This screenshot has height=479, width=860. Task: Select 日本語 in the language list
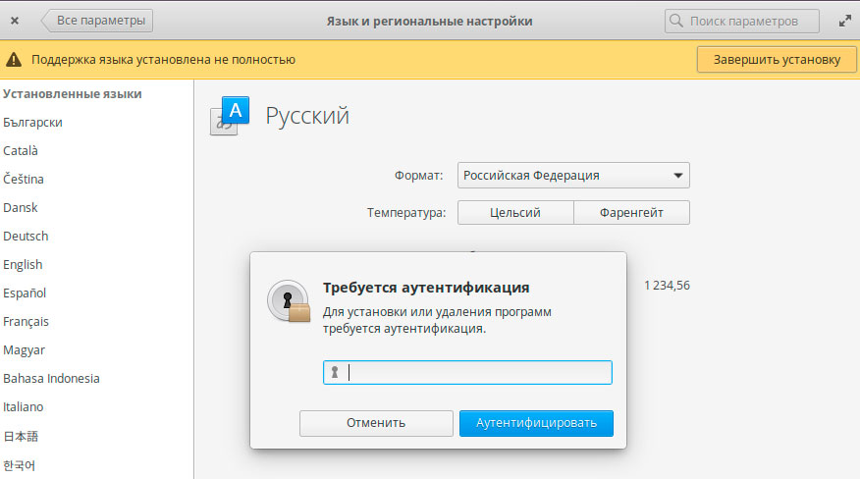tap(21, 436)
